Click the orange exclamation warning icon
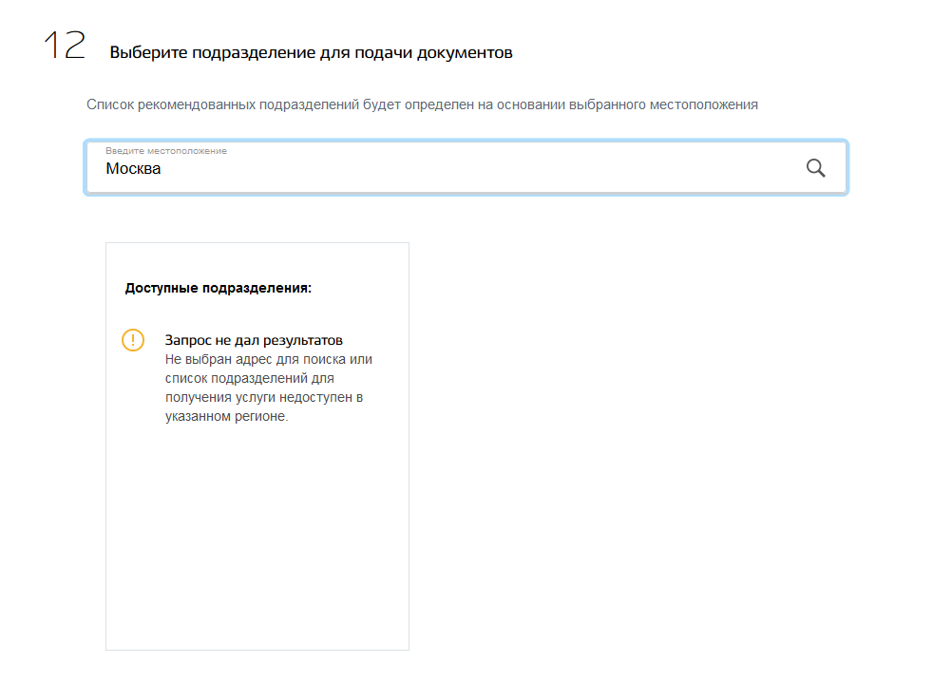Image resolution: width=933 pixels, height=682 pixels. [x=133, y=340]
